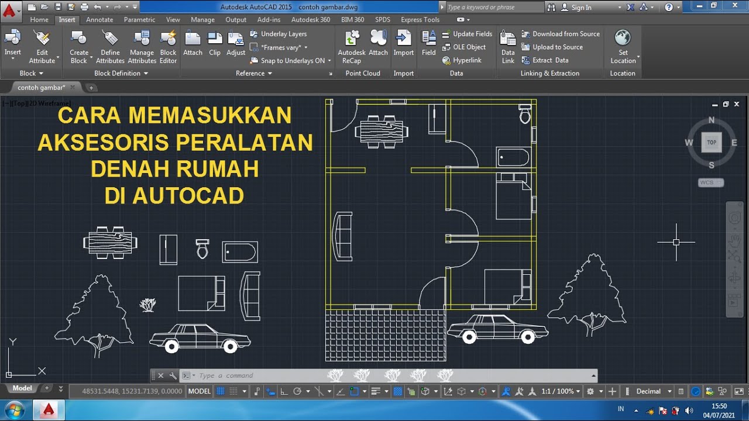Click TOP face on the ViewCube
This screenshot has width=749, height=421.
[x=712, y=142]
